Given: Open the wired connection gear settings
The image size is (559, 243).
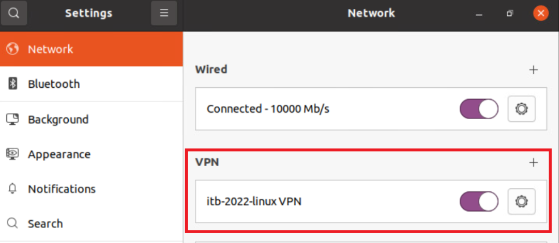Looking at the screenshot, I should tap(521, 109).
